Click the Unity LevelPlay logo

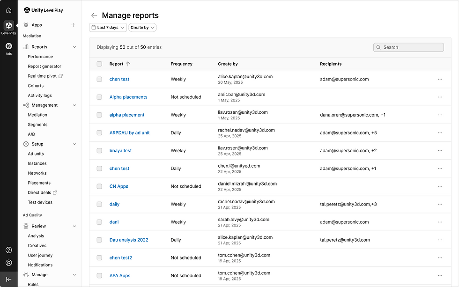click(x=43, y=10)
